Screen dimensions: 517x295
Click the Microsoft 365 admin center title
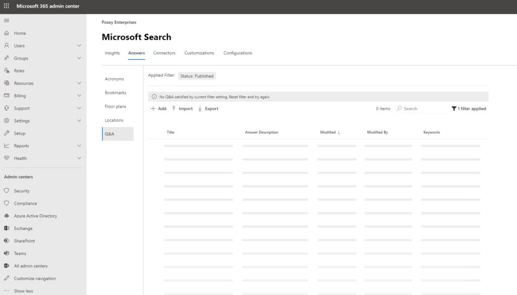48,6
